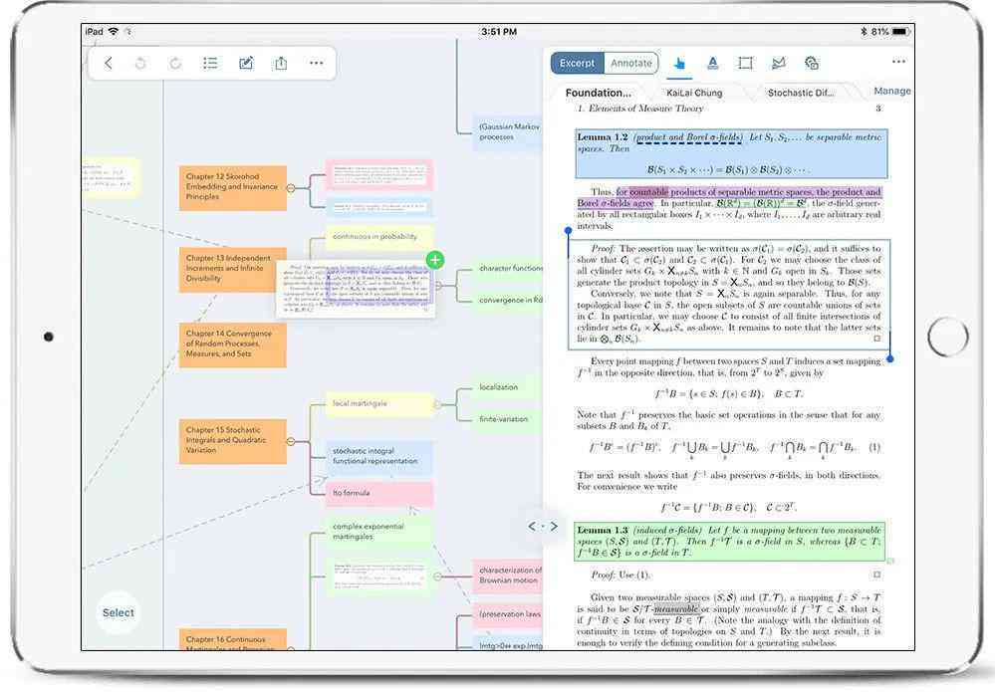The image size is (995, 692).
Task: Select the hand pointer tool
Action: 679,63
